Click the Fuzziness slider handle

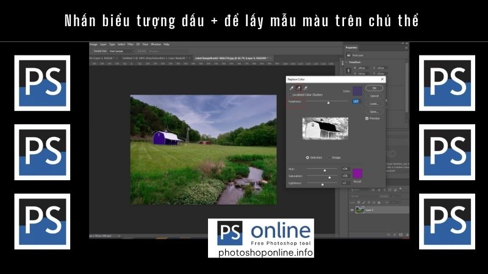coord(328,102)
